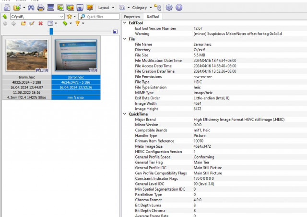Click the help question mark icon

pyautogui.click(x=179, y=8)
